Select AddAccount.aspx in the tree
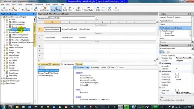194x109 pixels. [18, 22]
